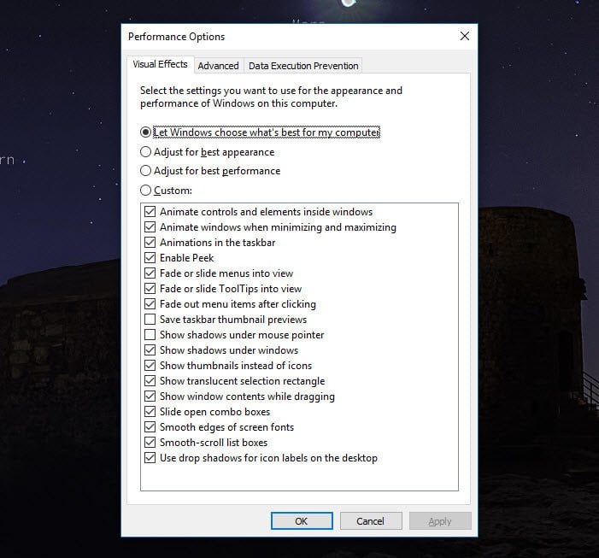Screen dimensions: 599x558
Task: Toggle Show thumbnails instead of icons
Action: click(150, 366)
